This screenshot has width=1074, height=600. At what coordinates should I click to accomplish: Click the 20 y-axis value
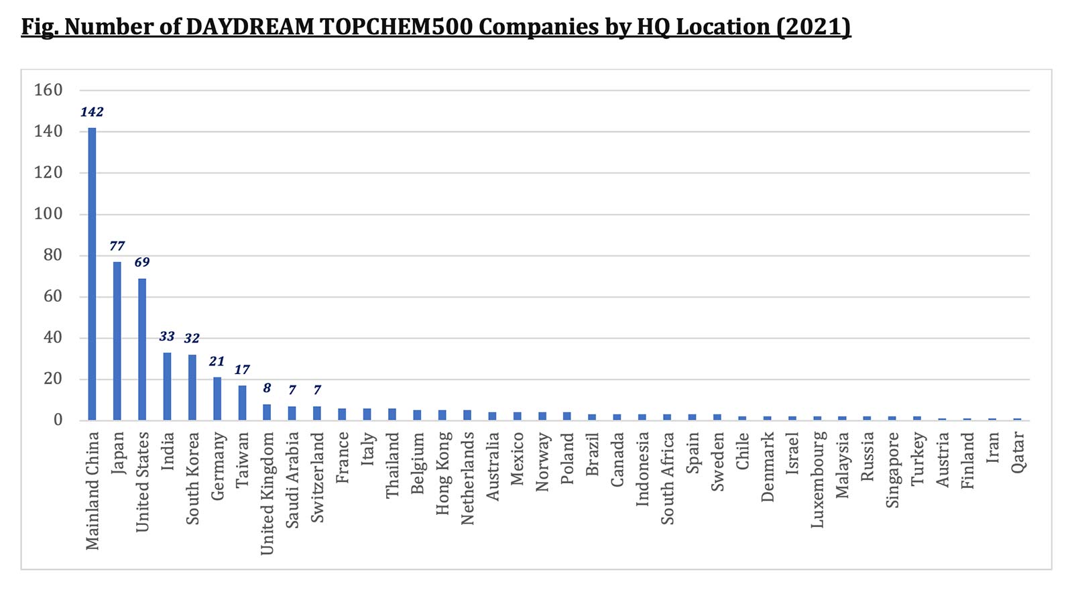(53, 379)
